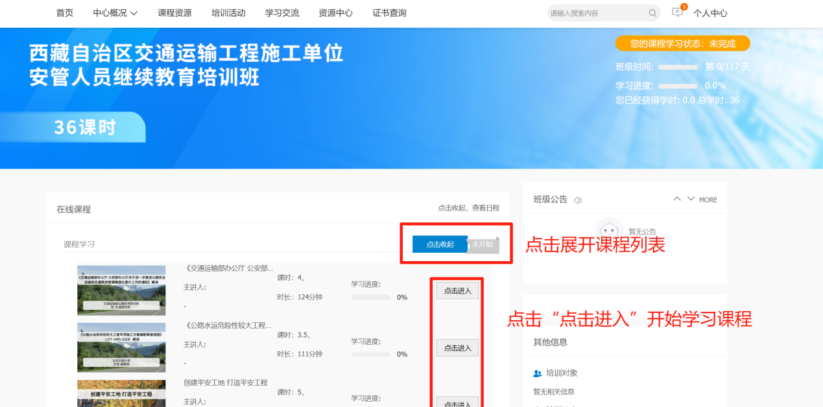The height and width of the screenshot is (407, 823).
Task: Click 点击进入 for the 公路水运危险性较大工程 course
Action: click(x=457, y=348)
